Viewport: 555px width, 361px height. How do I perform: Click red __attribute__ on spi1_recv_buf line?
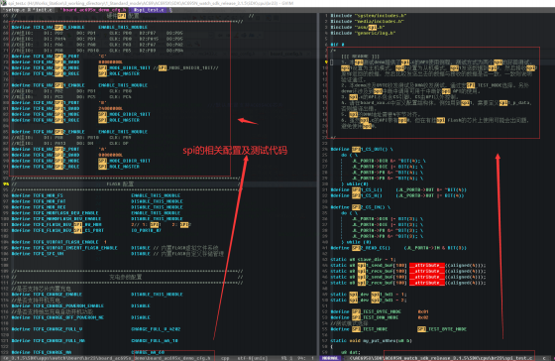tap(427, 271)
